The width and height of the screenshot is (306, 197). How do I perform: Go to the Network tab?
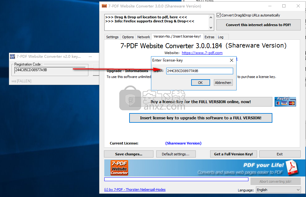144,37
